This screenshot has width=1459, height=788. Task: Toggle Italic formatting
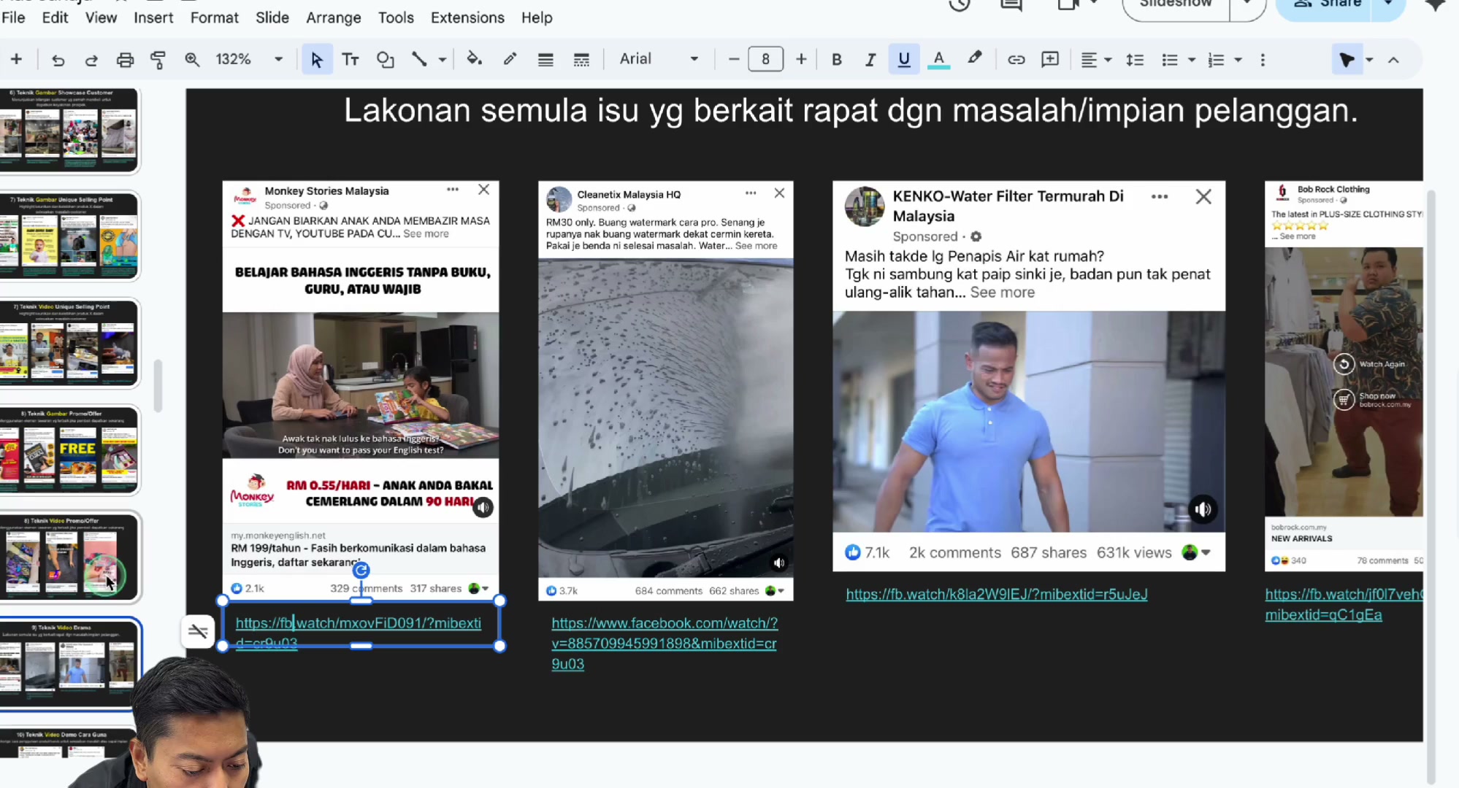pos(870,60)
